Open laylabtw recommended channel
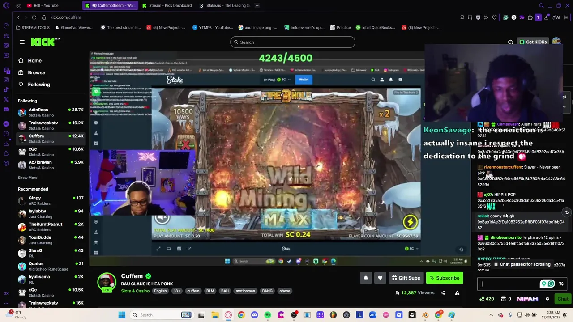Screen dimensions: 573x322 [51, 213]
